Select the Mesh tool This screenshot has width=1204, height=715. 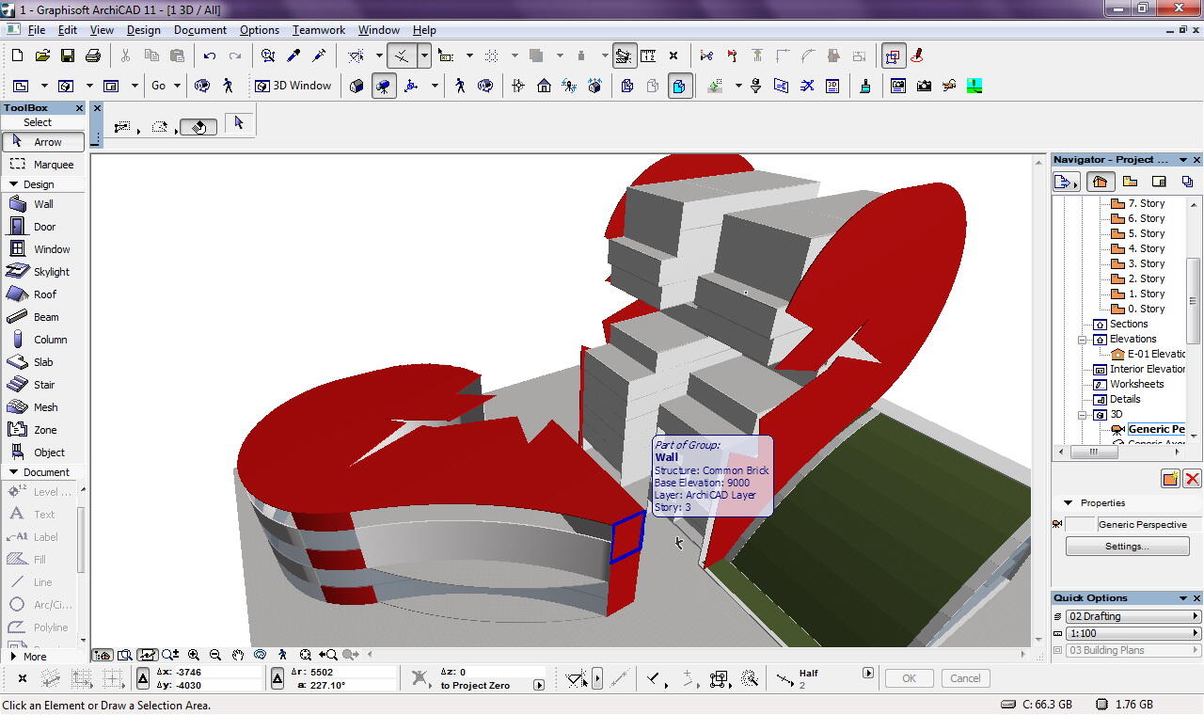(43, 407)
